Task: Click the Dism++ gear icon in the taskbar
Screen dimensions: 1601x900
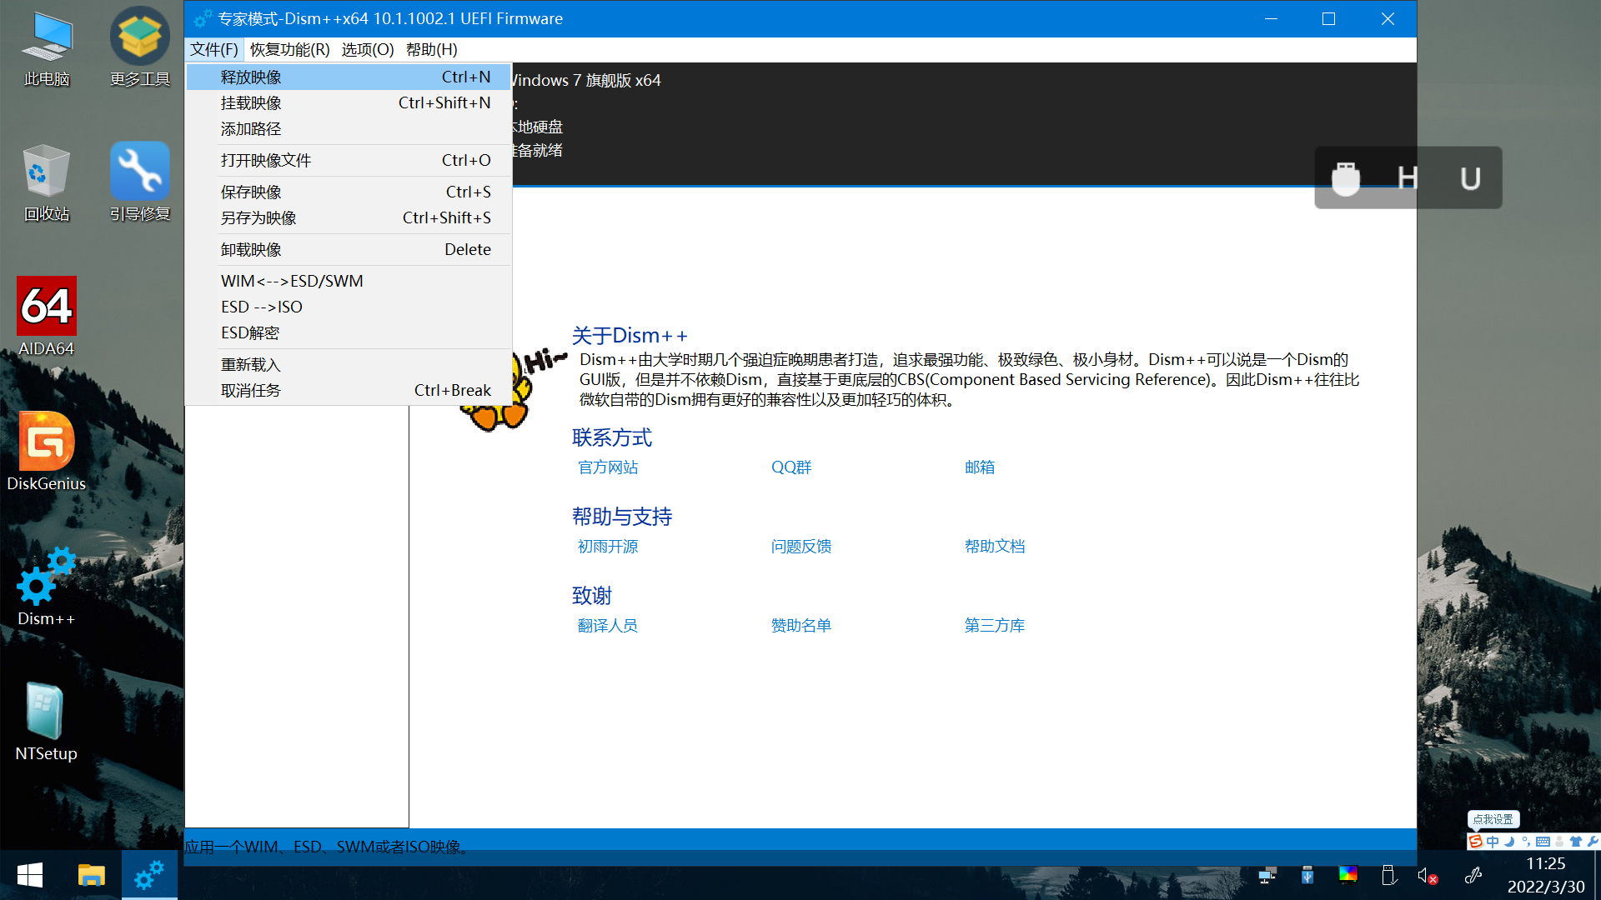Action: [x=149, y=875]
